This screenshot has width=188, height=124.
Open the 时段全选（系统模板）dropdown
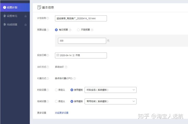[x=110, y=90]
